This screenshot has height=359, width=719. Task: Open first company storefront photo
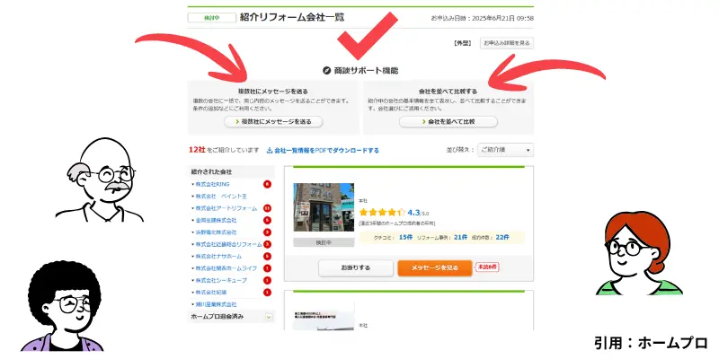[324, 207]
